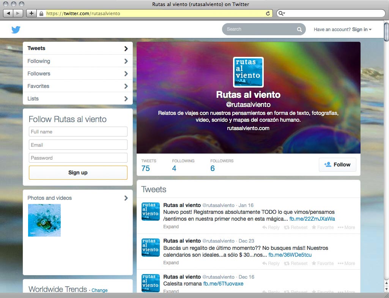Open link fb.me/6Tfuovaxe

(x=223, y=284)
